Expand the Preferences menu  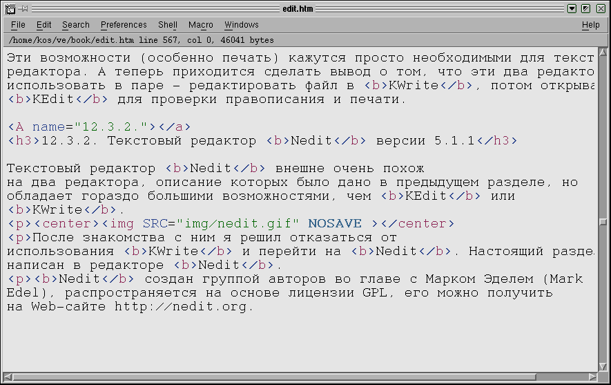124,25
